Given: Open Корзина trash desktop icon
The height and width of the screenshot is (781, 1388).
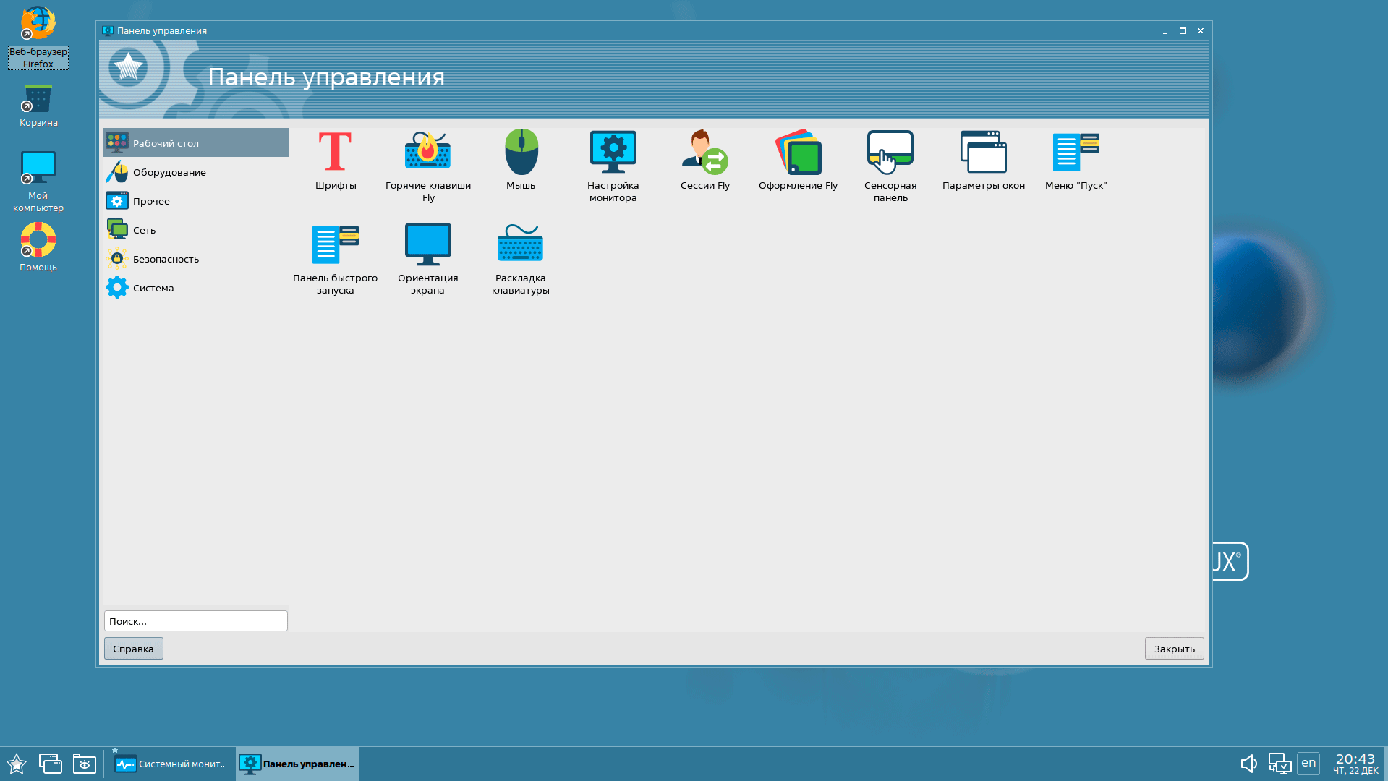Looking at the screenshot, I should [38, 106].
